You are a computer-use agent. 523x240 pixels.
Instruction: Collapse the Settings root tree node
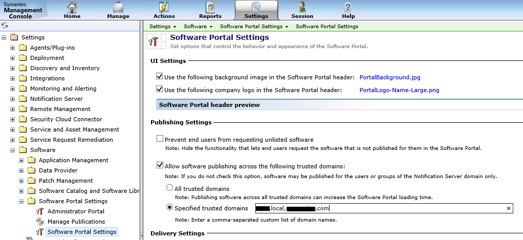(4, 37)
